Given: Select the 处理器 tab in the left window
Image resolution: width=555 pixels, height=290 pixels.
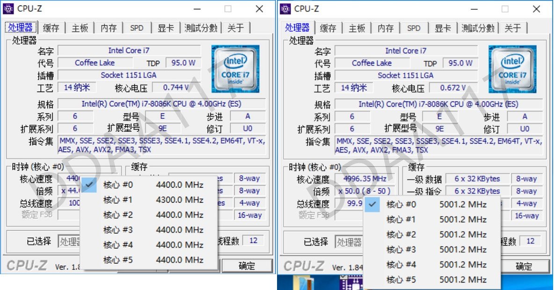Looking at the screenshot, I should [x=20, y=28].
